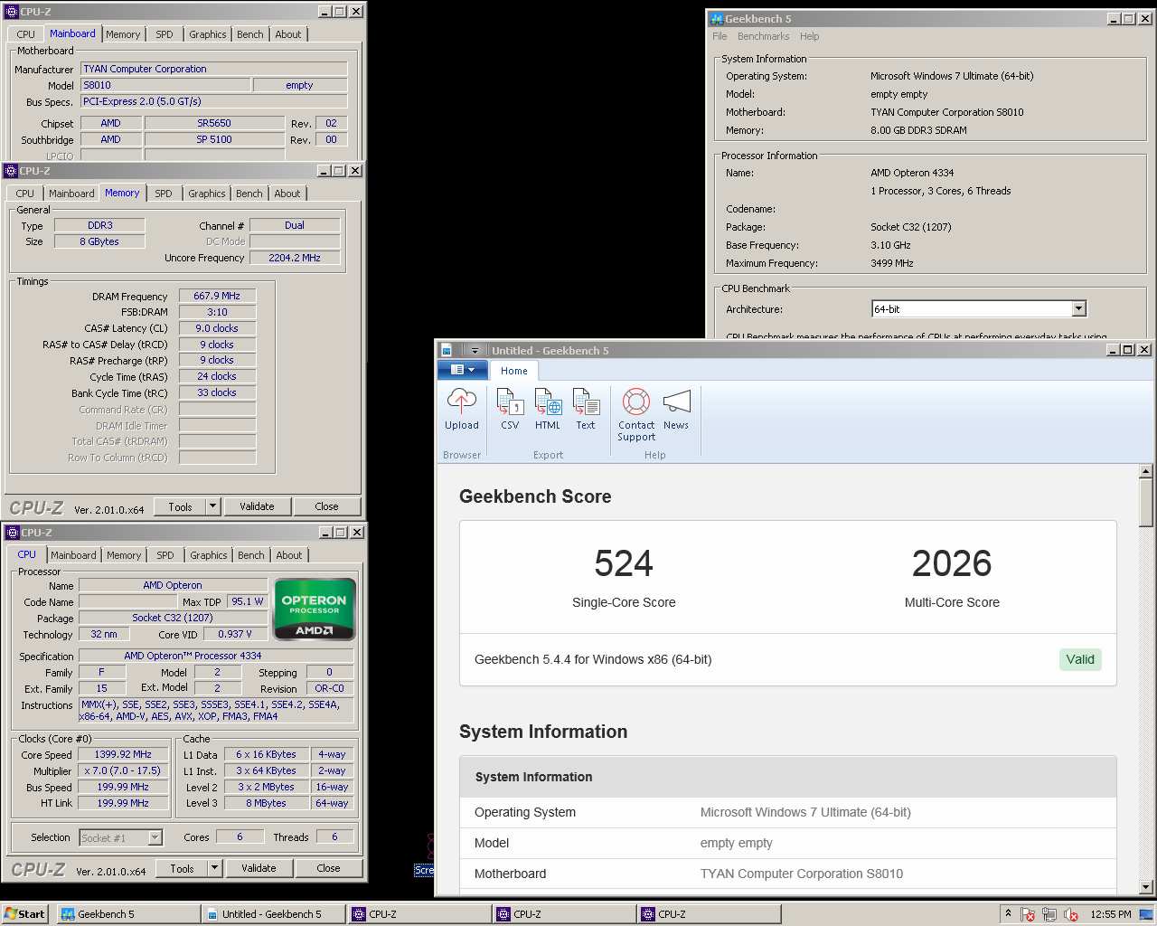Viewport: 1157px width, 926px height.
Task: Click AMD Opteron 4334 name in Geekbench 5
Action: coord(912,173)
